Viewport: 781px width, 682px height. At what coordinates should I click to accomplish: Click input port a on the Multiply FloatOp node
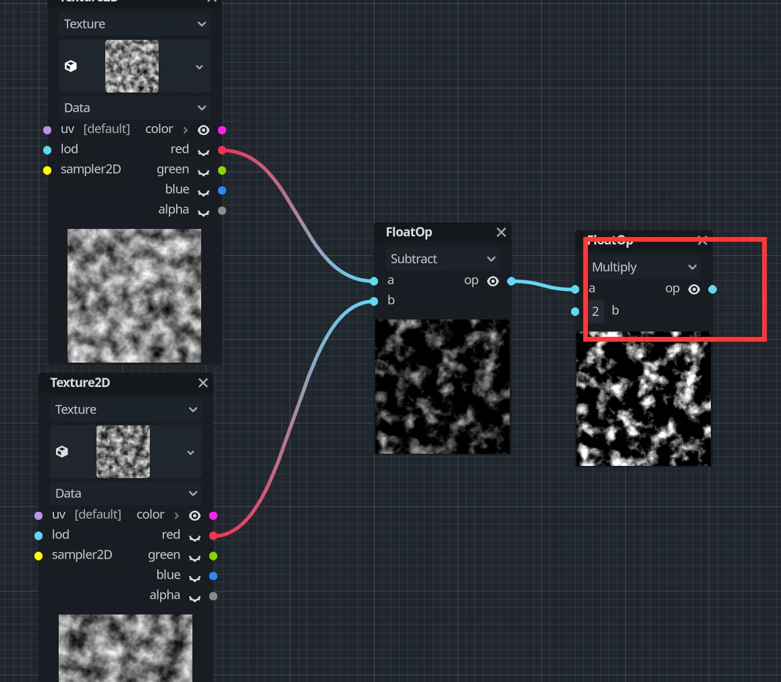[575, 290]
